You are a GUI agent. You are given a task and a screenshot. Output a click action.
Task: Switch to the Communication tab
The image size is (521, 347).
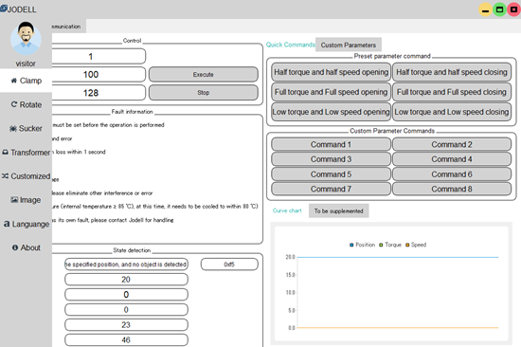69,27
